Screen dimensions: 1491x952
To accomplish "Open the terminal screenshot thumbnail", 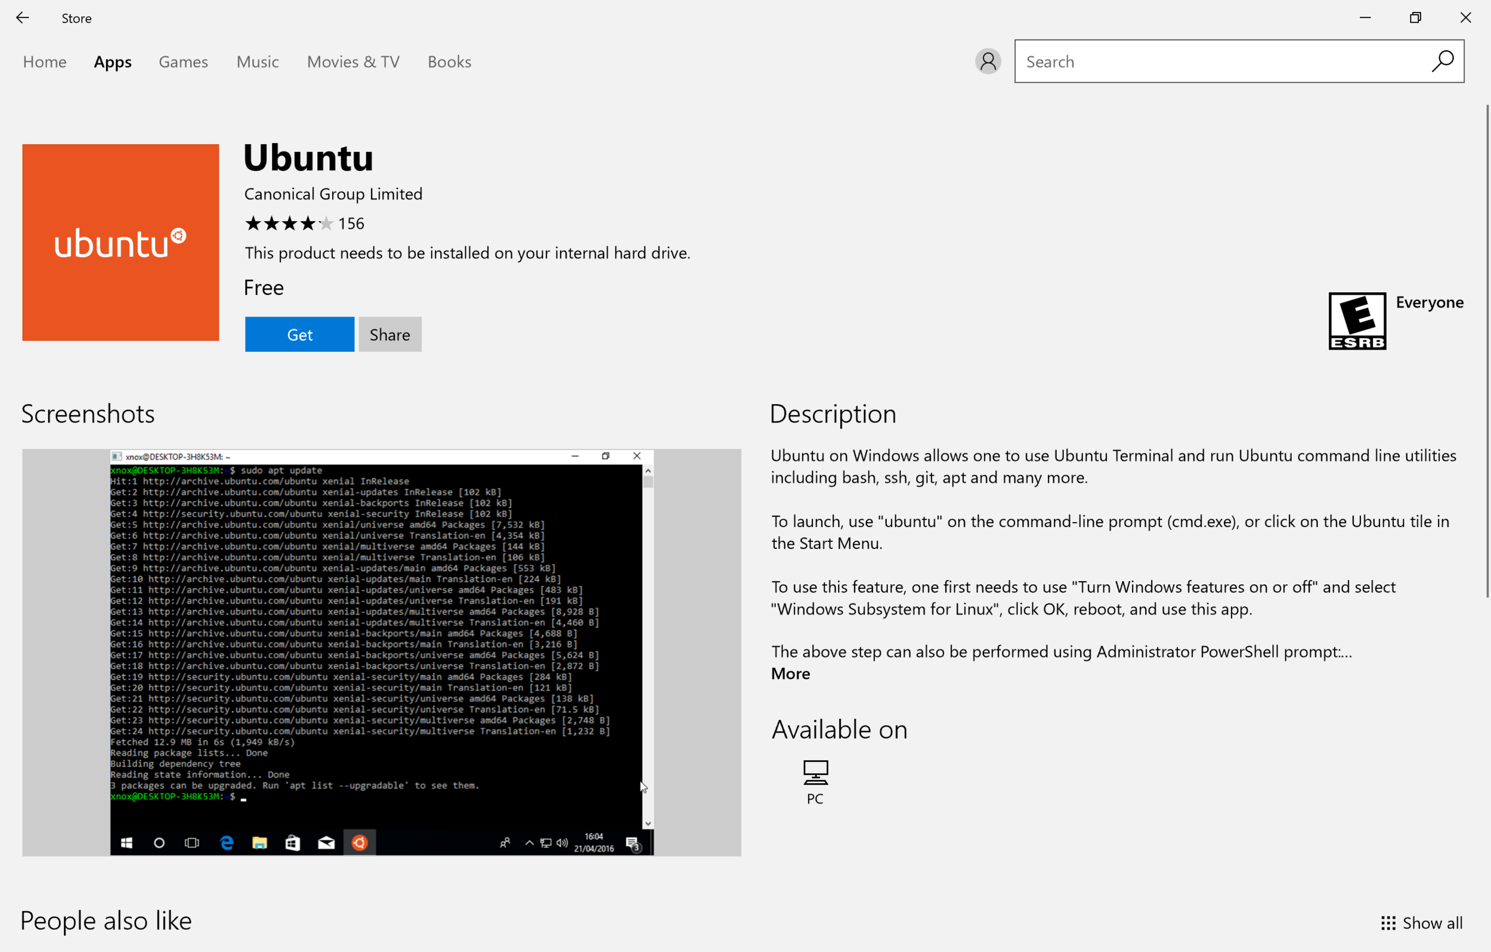I will click(382, 652).
